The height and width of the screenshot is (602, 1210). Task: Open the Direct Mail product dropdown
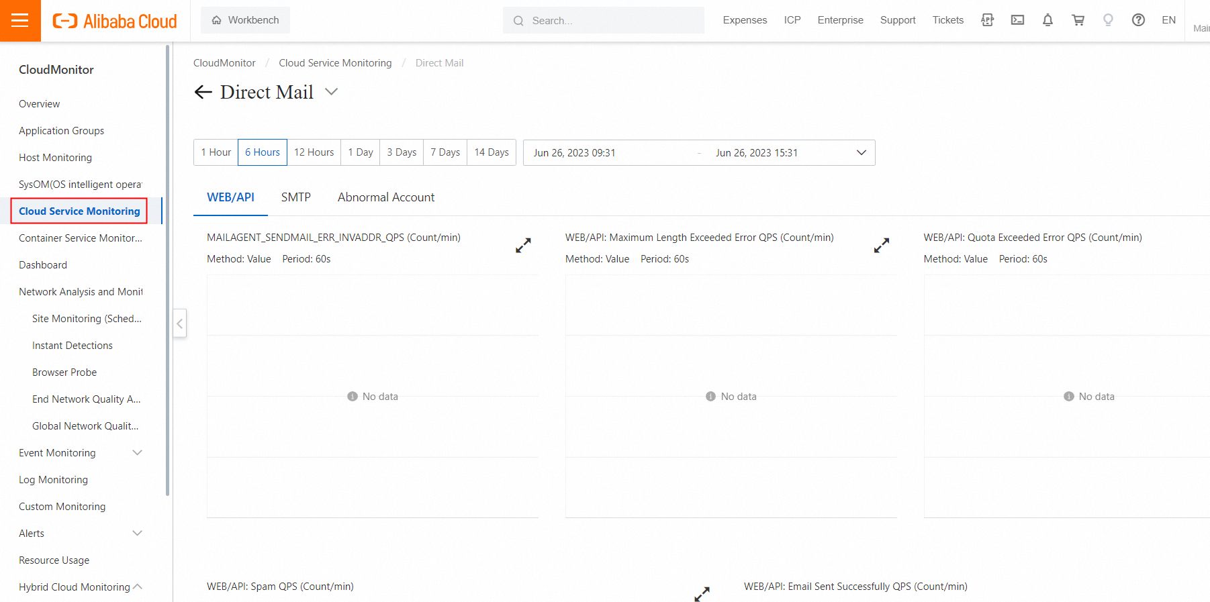click(x=331, y=92)
